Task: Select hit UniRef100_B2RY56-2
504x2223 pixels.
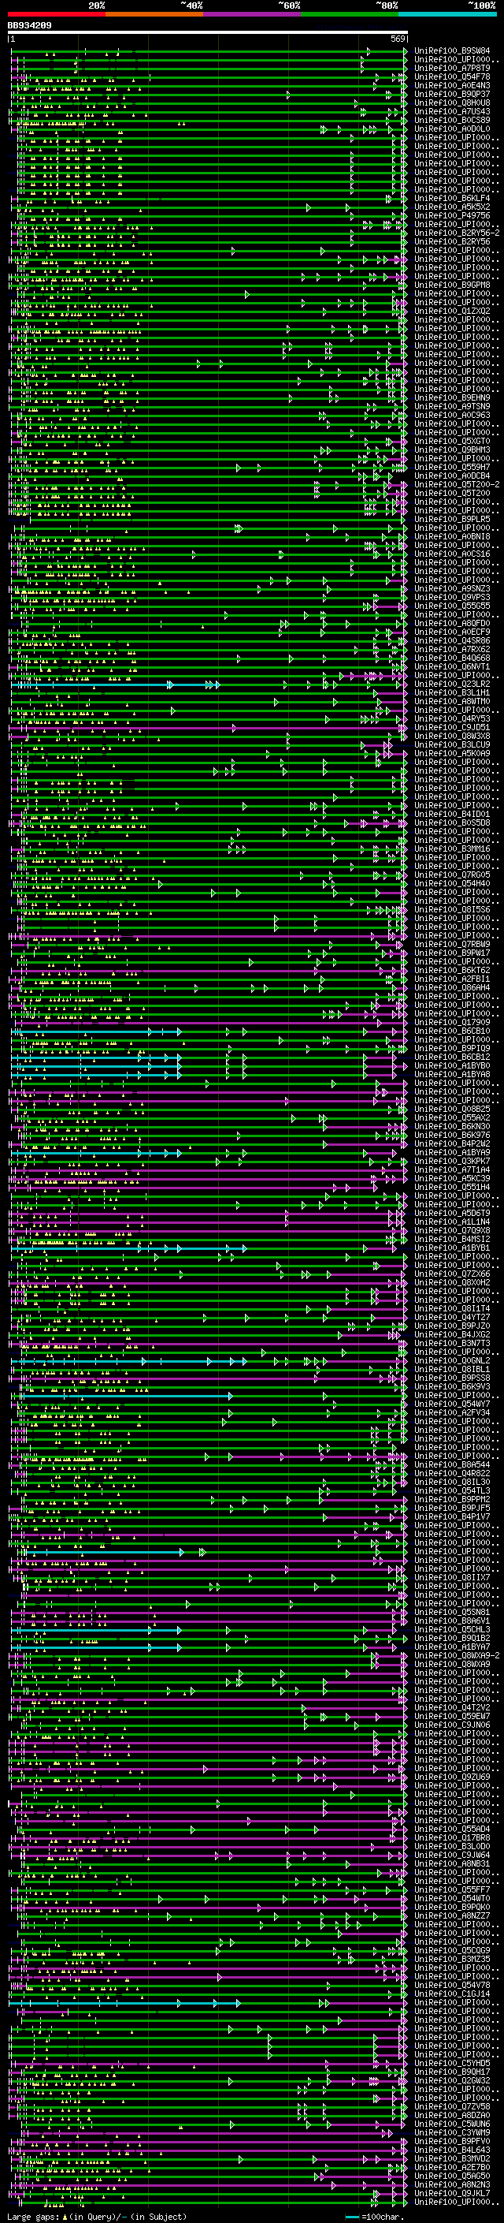Action: pos(457,233)
